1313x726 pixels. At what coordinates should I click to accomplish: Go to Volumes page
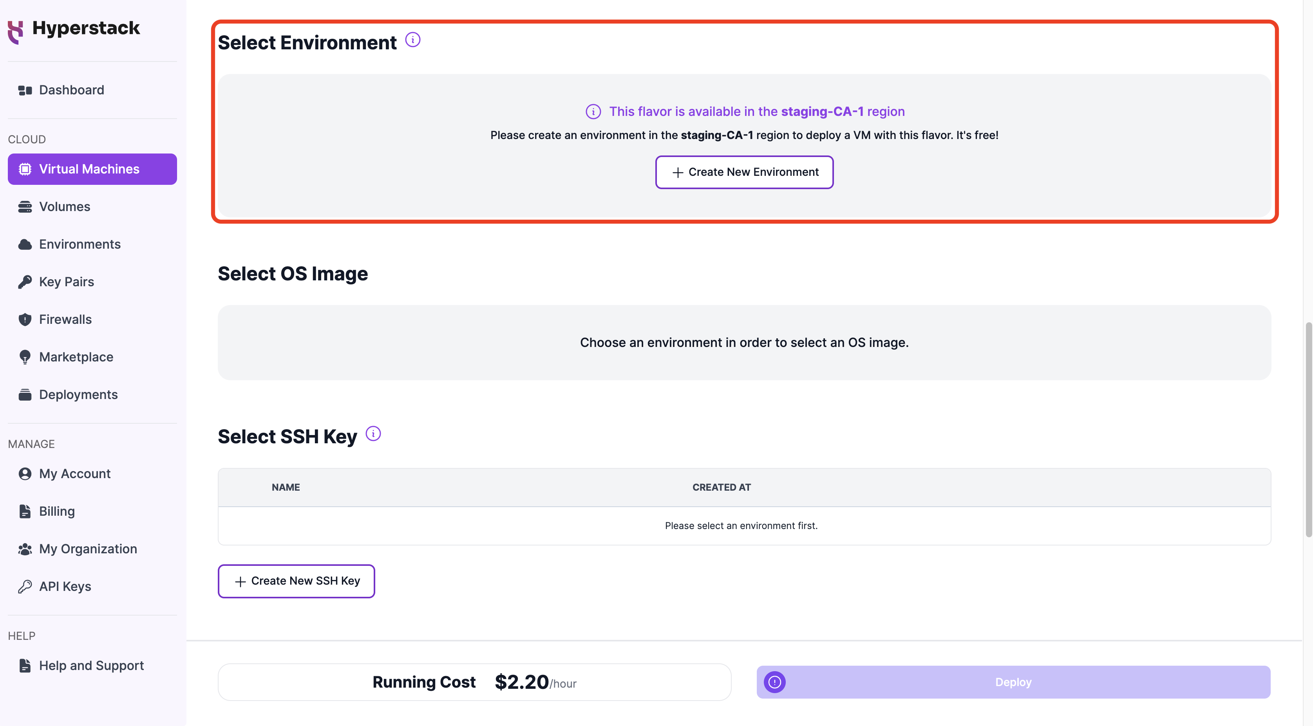(x=92, y=207)
